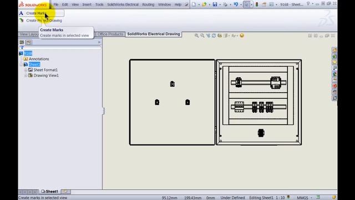Click the FeatureManager design tree tab icon

click(x=22, y=42)
